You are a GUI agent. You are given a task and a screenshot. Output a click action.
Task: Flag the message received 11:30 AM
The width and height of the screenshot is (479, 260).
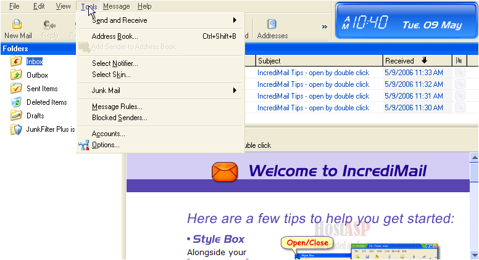[x=460, y=108]
